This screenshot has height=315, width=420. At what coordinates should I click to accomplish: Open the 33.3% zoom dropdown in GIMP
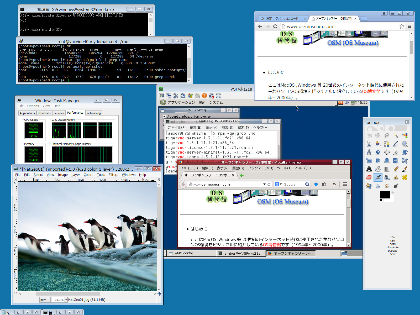66,300
